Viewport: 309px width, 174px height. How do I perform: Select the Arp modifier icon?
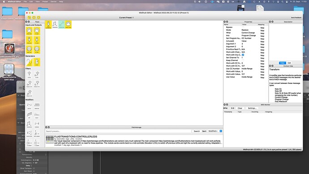29,115
